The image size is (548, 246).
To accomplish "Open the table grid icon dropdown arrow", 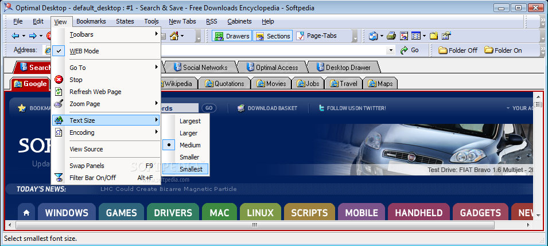I will (424, 36).
